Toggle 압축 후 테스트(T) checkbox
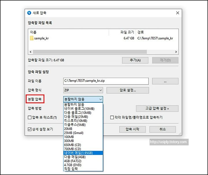The width and height of the screenshot is (208, 175). (29, 117)
